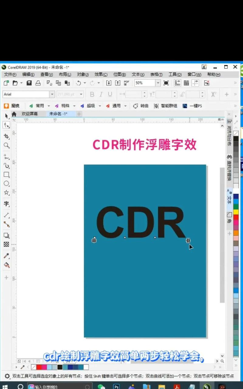The image size is (243, 389).
Task: Click the New document icon
Action: click(x=6, y=83)
